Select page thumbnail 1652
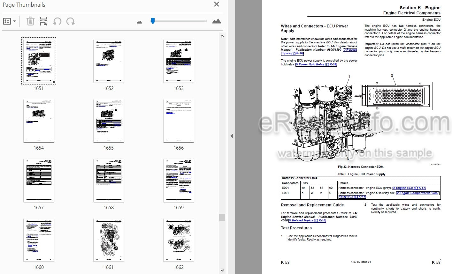The width and height of the screenshot is (452, 274). (109, 61)
